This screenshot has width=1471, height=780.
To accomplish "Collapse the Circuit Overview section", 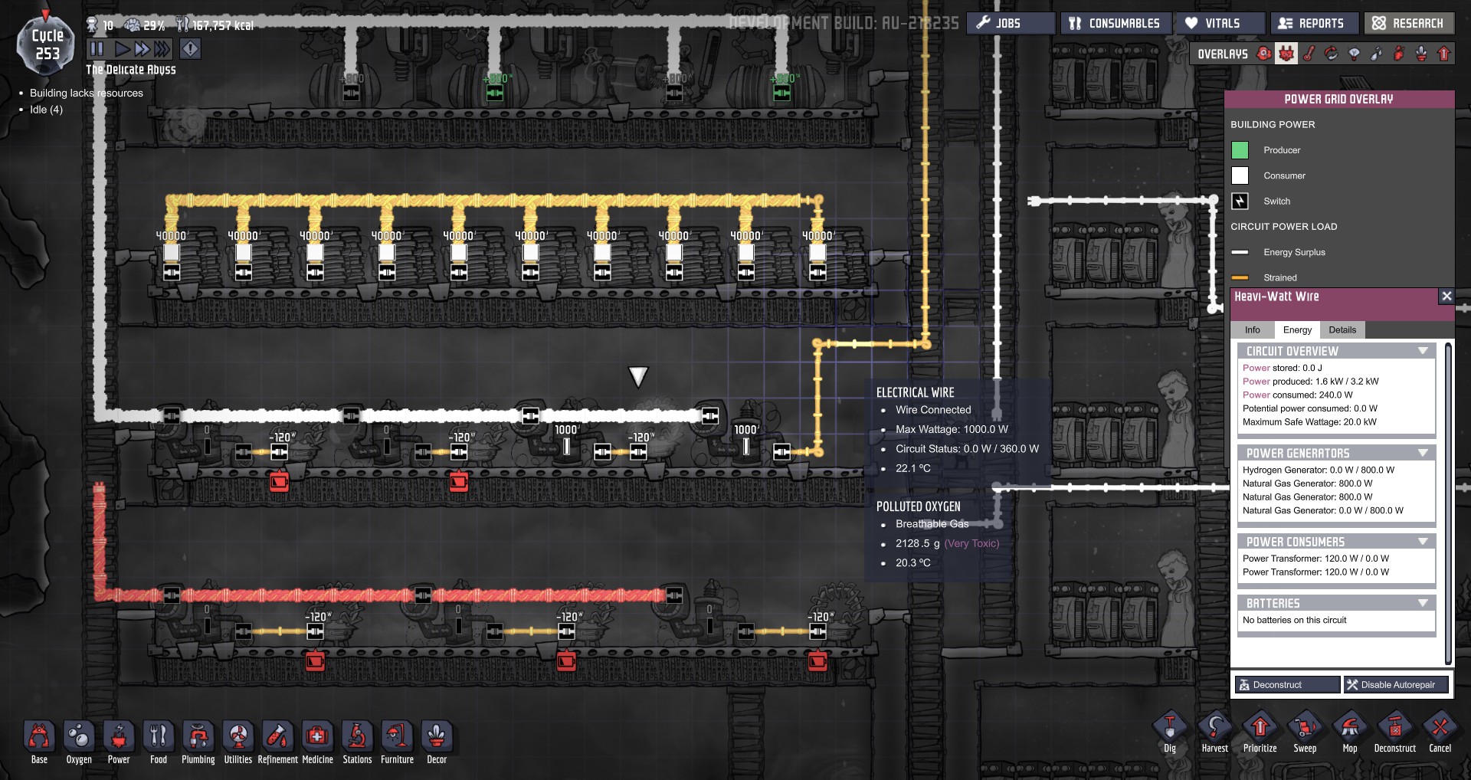I will click(x=1423, y=351).
